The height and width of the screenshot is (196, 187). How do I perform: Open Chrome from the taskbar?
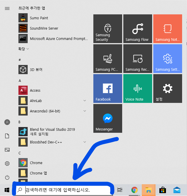pyautogui.click(x=135, y=190)
